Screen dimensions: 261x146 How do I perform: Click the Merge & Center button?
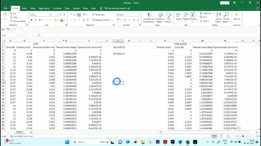101,20
